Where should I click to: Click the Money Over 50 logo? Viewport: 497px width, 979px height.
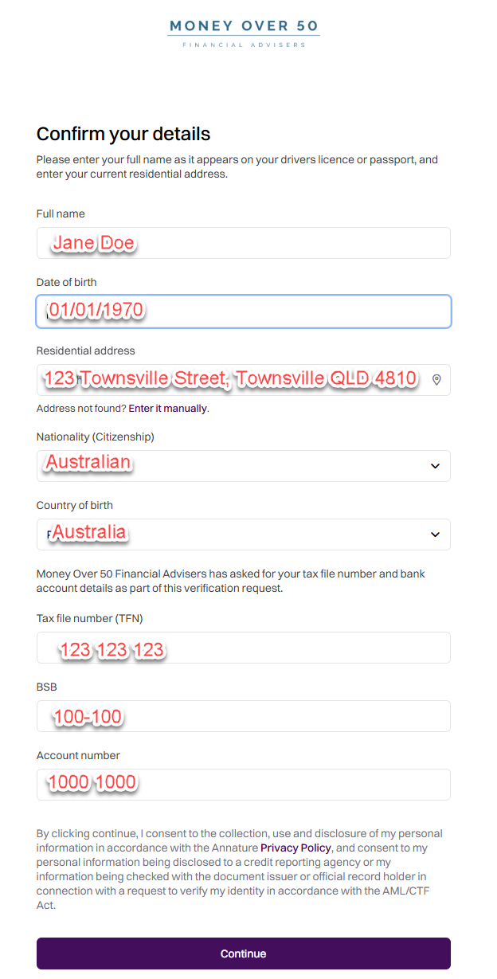pos(244,33)
